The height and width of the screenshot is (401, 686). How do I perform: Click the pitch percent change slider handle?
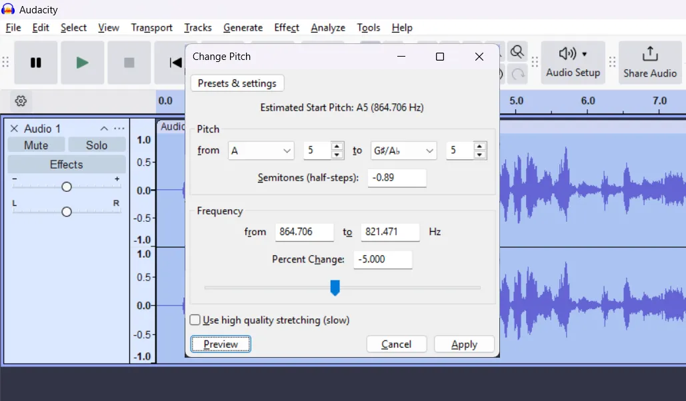coord(335,288)
